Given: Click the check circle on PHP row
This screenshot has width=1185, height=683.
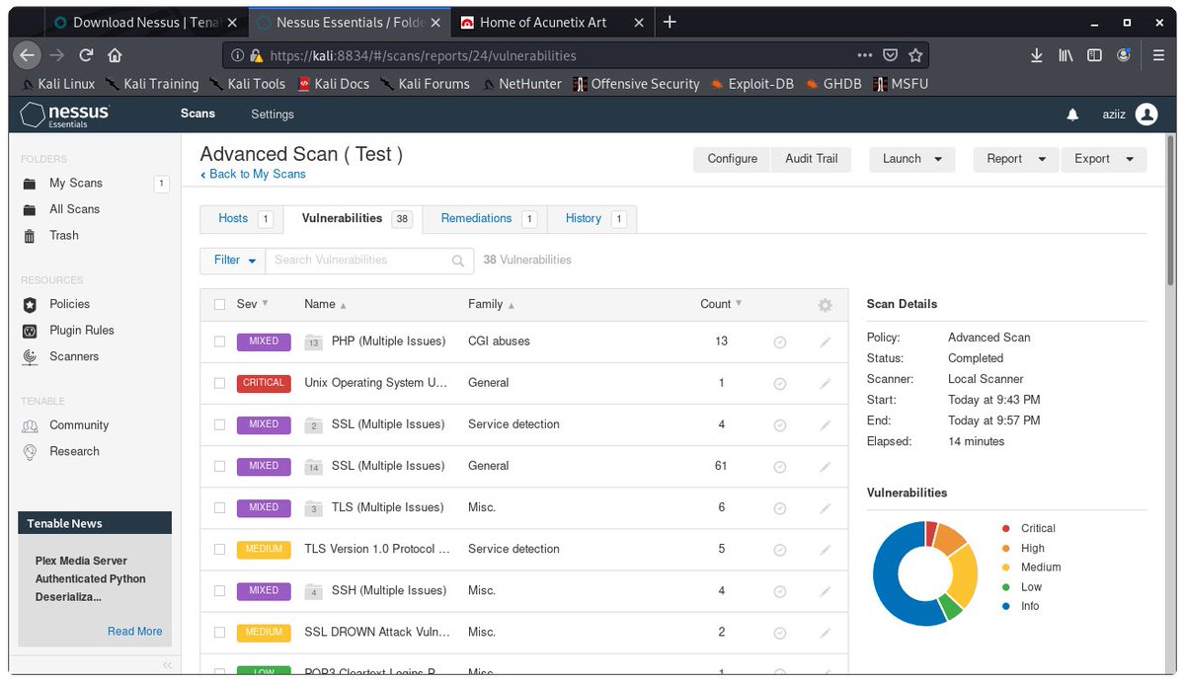Looking at the screenshot, I should pos(780,341).
